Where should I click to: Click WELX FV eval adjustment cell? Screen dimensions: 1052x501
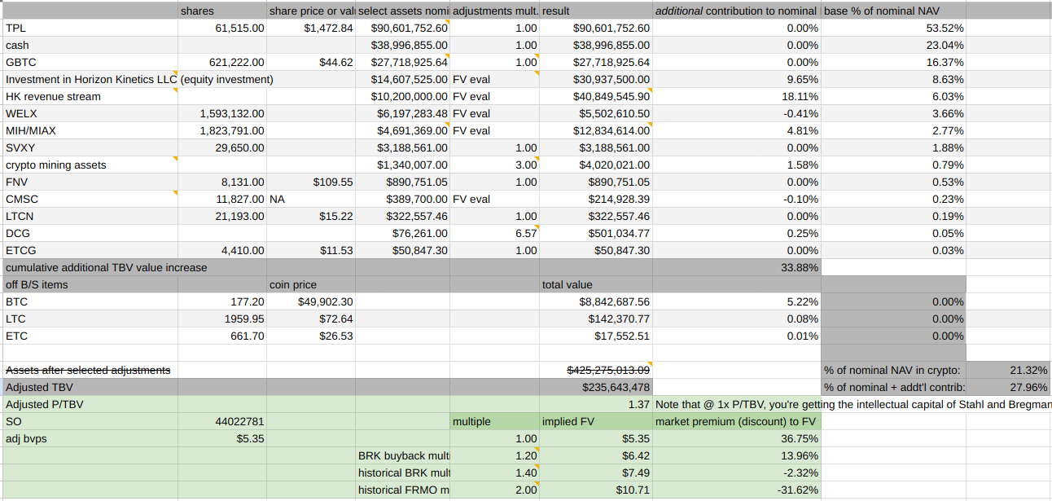pyautogui.click(x=494, y=113)
